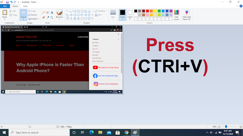Open Google Chrome from taskbar
This screenshot has height=136, width=243.
tap(126, 133)
